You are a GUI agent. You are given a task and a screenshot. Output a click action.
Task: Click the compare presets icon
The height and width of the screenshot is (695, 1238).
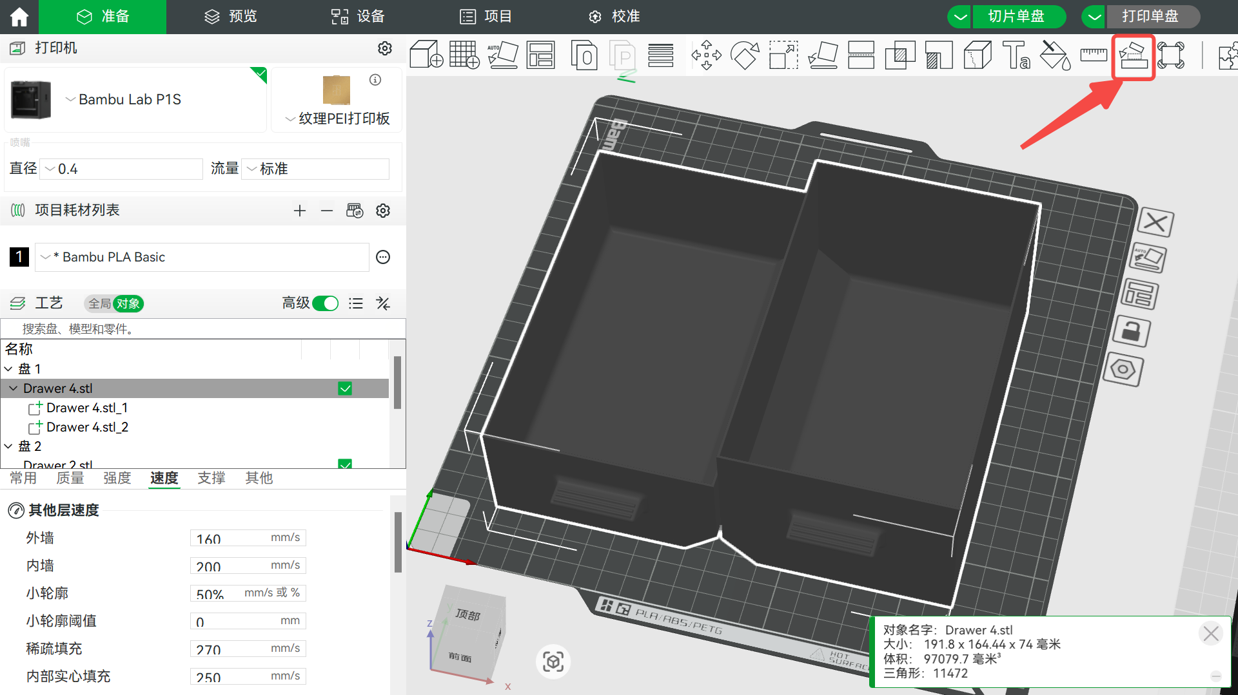383,303
